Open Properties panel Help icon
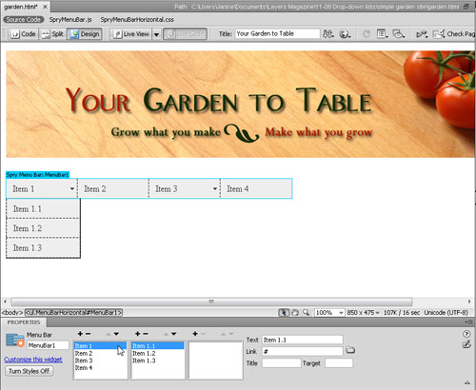 click(466, 334)
